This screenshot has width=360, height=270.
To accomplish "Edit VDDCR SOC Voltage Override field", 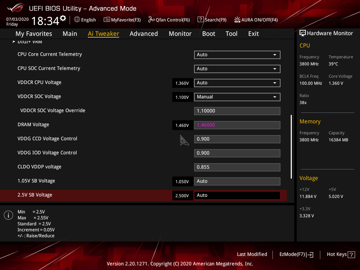I will 237,111.
